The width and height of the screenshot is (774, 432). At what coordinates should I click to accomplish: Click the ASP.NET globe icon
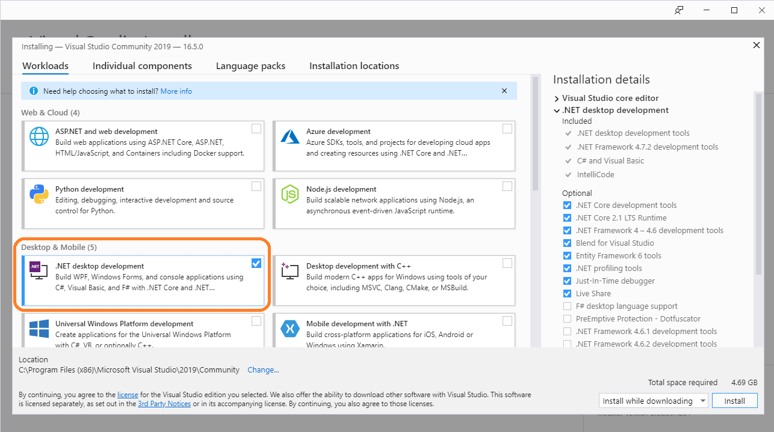click(39, 137)
